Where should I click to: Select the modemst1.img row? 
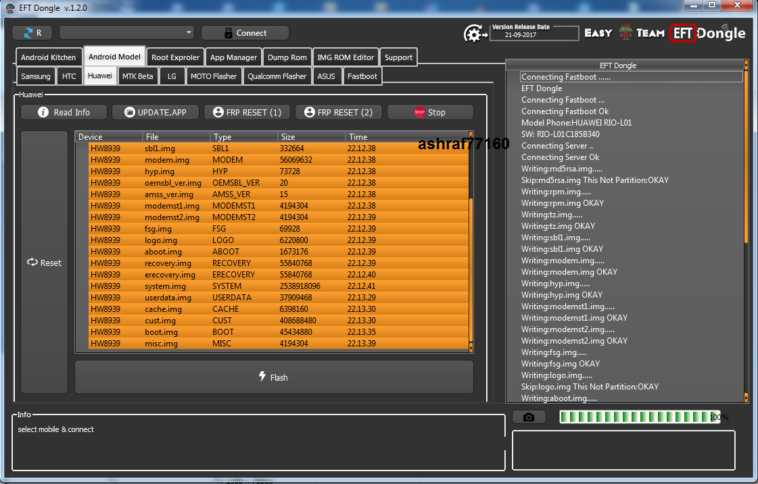279,206
